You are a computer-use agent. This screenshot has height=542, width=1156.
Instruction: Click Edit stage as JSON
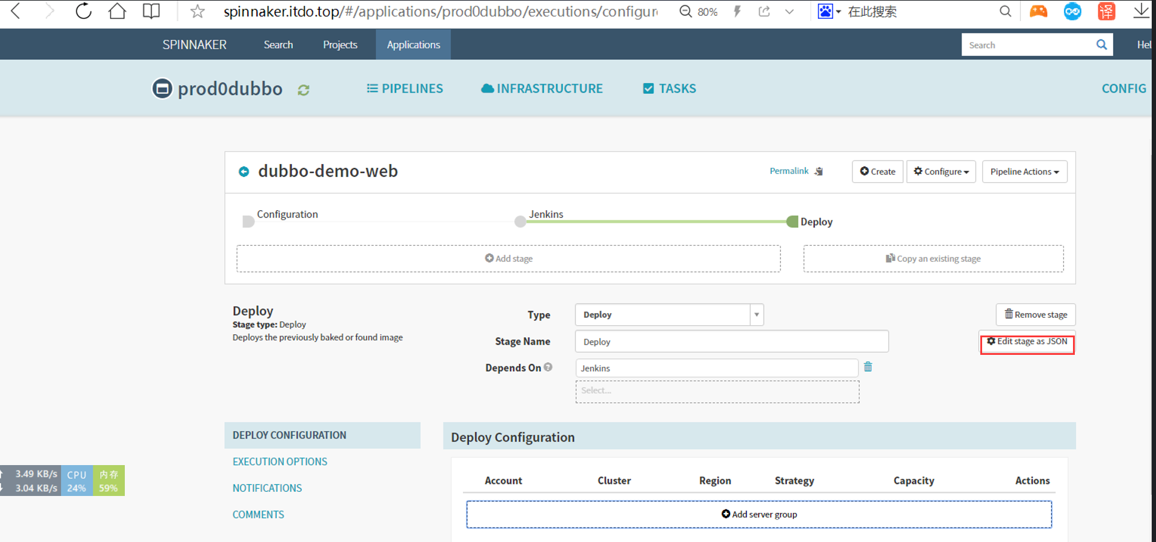click(x=1027, y=342)
